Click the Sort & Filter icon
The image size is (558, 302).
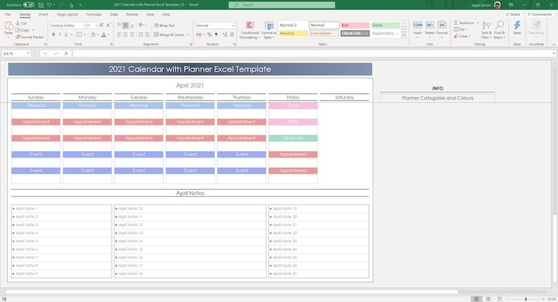pos(486,25)
